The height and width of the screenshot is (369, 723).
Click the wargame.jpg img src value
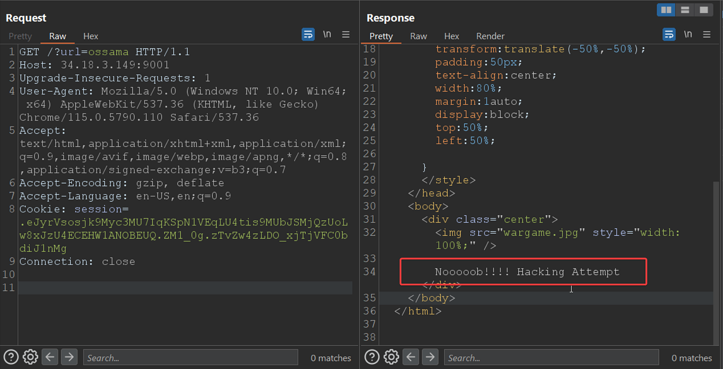coord(541,232)
